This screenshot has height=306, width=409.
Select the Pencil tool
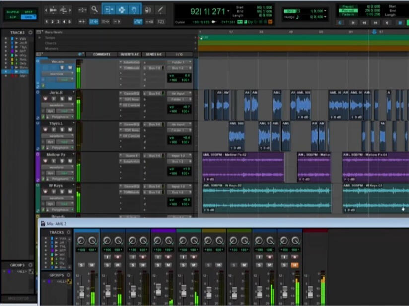(x=161, y=10)
